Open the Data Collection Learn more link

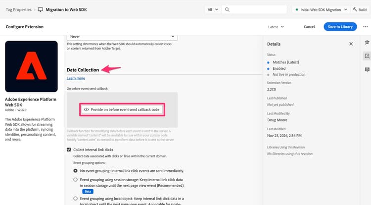click(x=76, y=78)
